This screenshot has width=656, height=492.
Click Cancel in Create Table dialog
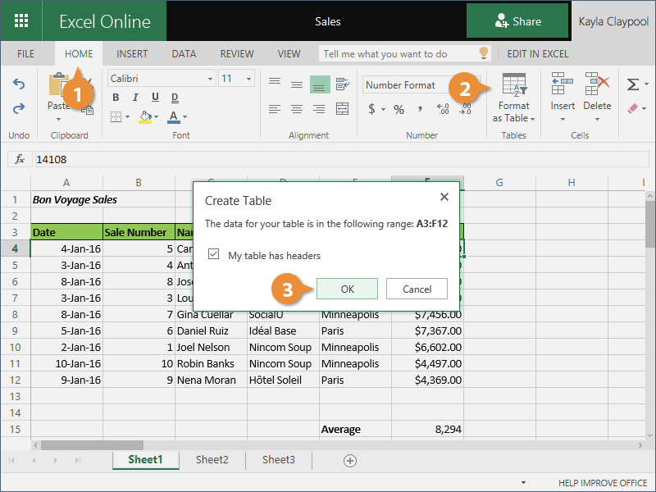[417, 289]
